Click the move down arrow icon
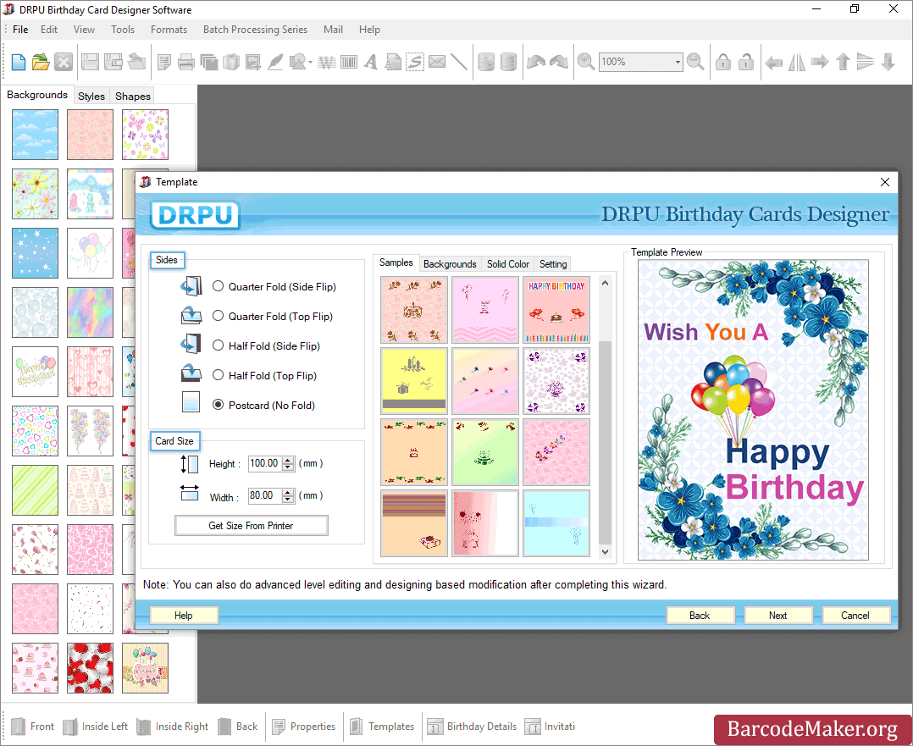Image resolution: width=913 pixels, height=746 pixels. [x=888, y=62]
